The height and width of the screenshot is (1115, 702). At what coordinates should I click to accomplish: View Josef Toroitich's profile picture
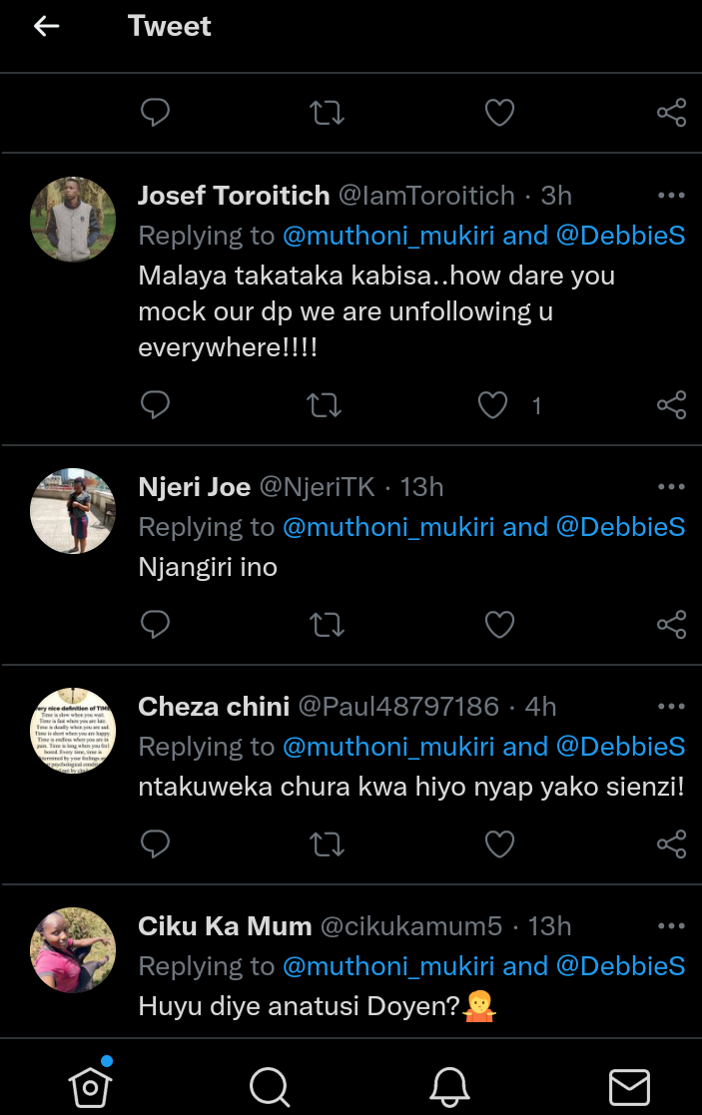[x=73, y=220]
